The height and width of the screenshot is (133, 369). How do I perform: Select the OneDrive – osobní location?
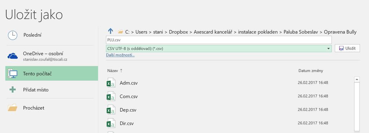[x=52, y=56]
